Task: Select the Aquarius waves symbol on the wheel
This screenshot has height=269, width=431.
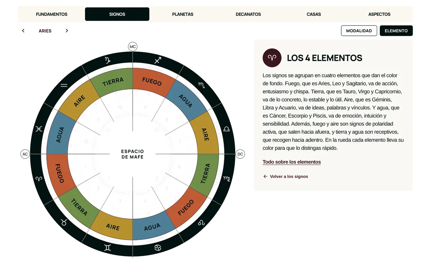Action: coord(64,85)
